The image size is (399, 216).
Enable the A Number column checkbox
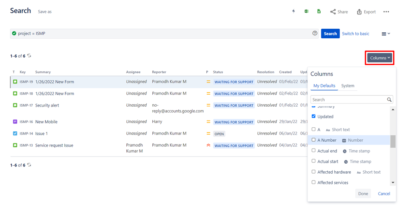pos(313,140)
